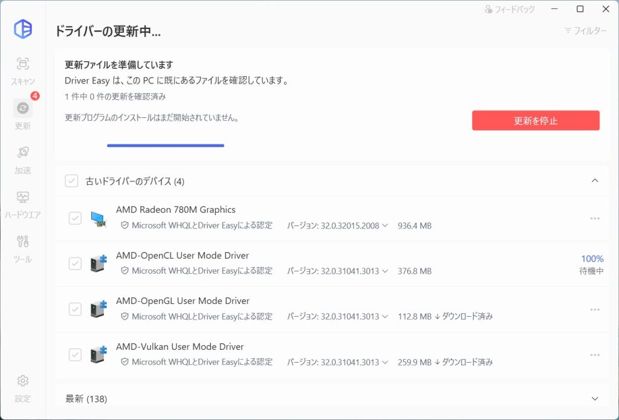The height and width of the screenshot is (420, 619).
Task: Click the shield certification icon in AMD-OpenCL row
Action: click(x=125, y=271)
